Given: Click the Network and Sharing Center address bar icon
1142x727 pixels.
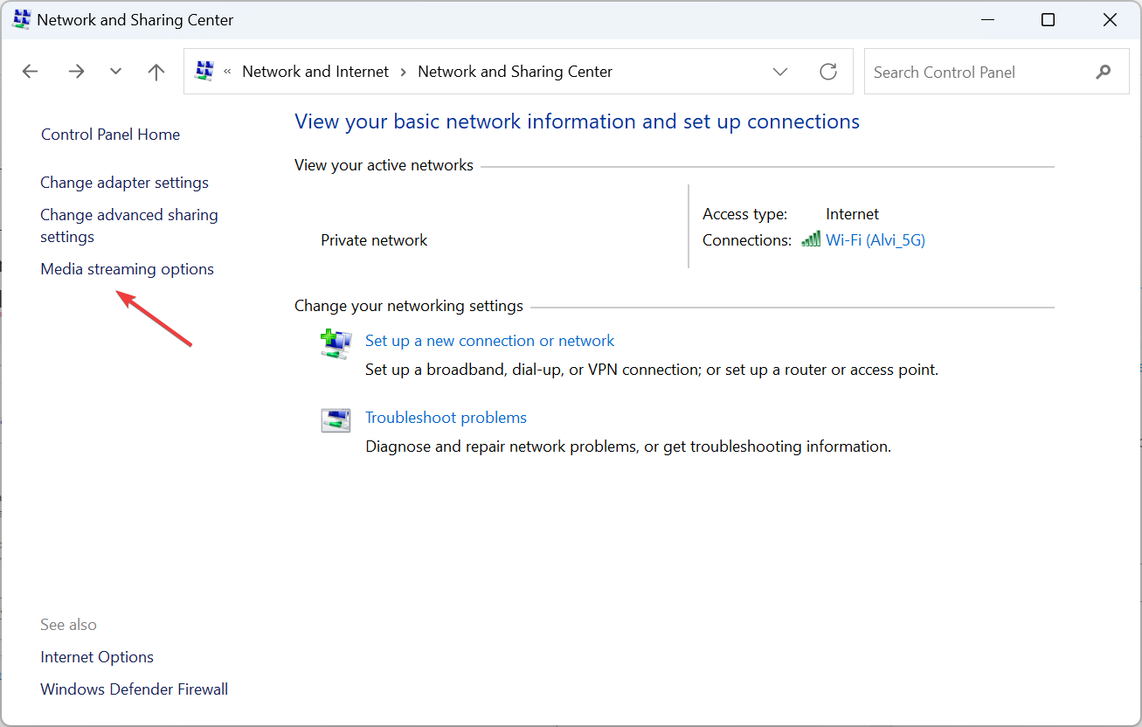Looking at the screenshot, I should (204, 71).
